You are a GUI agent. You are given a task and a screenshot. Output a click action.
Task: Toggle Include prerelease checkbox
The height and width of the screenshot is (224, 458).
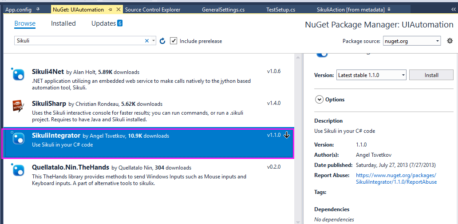(x=174, y=41)
